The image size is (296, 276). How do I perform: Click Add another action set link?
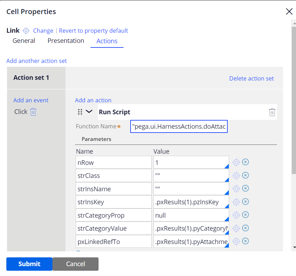pos(37,61)
